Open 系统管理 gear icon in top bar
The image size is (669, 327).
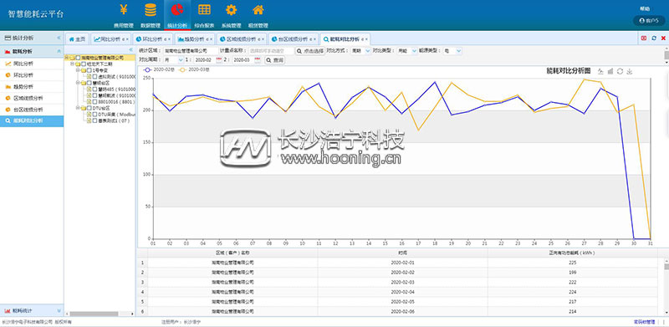[x=231, y=10]
